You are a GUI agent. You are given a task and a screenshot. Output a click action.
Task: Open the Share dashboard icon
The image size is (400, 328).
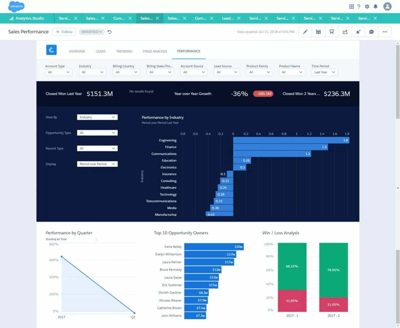pos(345,32)
